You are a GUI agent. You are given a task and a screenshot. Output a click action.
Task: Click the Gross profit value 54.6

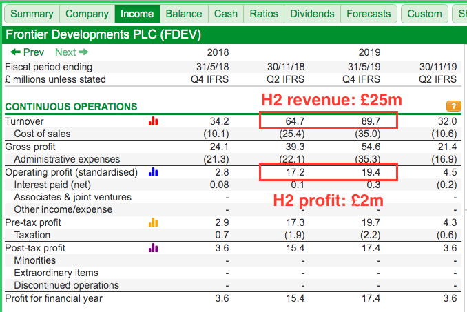[x=371, y=147]
